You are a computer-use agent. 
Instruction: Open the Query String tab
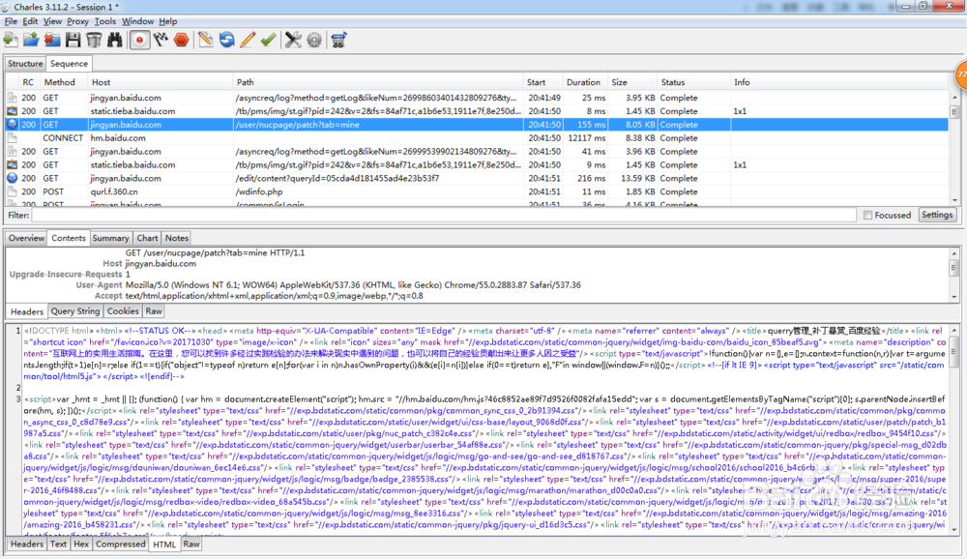(x=75, y=311)
